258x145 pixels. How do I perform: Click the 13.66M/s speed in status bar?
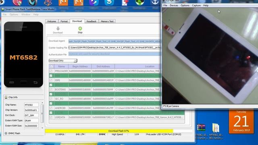[60, 135]
